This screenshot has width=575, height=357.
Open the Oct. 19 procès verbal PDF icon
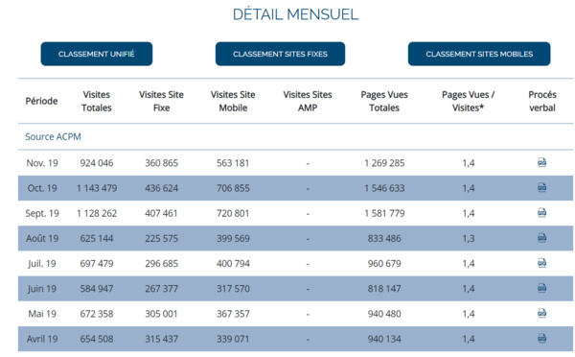click(x=542, y=187)
